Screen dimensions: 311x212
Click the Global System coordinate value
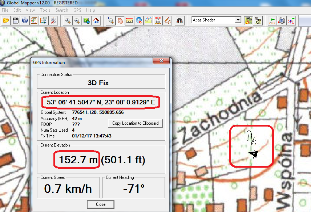[x=98, y=112]
